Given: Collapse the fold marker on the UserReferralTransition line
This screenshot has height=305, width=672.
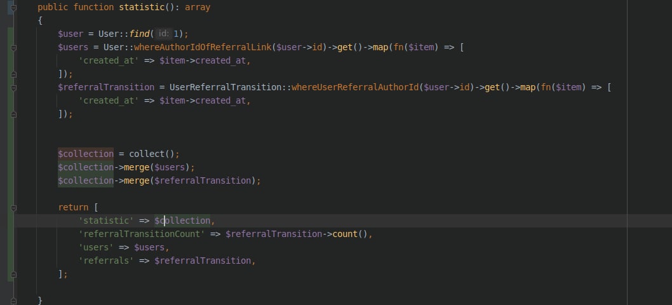Looking at the screenshot, I should click(14, 88).
